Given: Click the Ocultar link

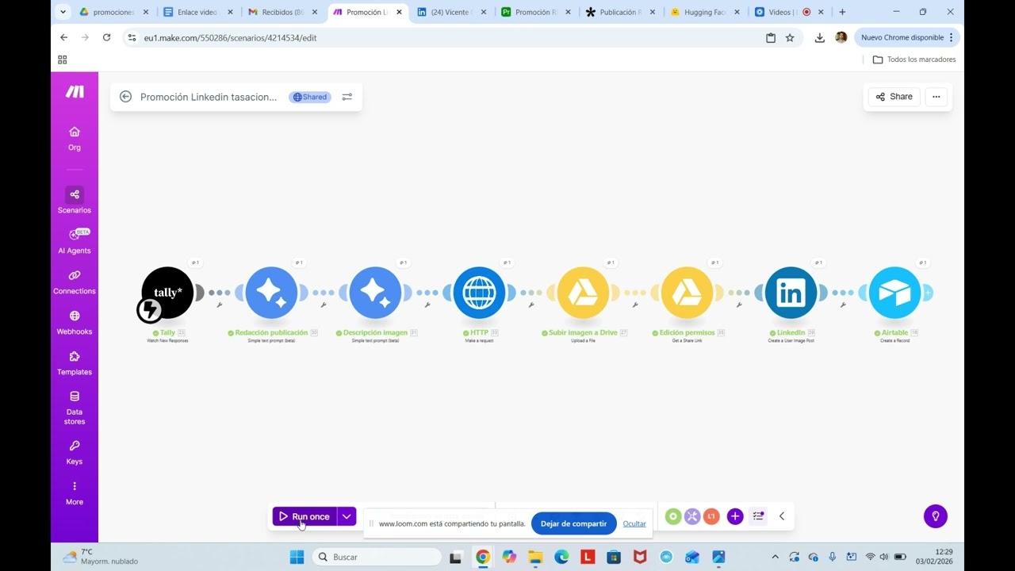Looking at the screenshot, I should point(634,523).
